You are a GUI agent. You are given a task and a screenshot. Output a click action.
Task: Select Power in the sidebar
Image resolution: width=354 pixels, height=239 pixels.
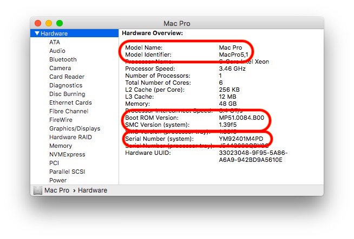click(x=58, y=180)
